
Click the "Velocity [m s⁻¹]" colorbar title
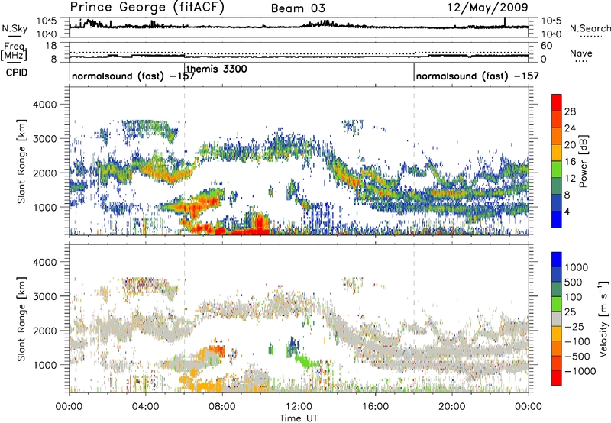point(603,318)
